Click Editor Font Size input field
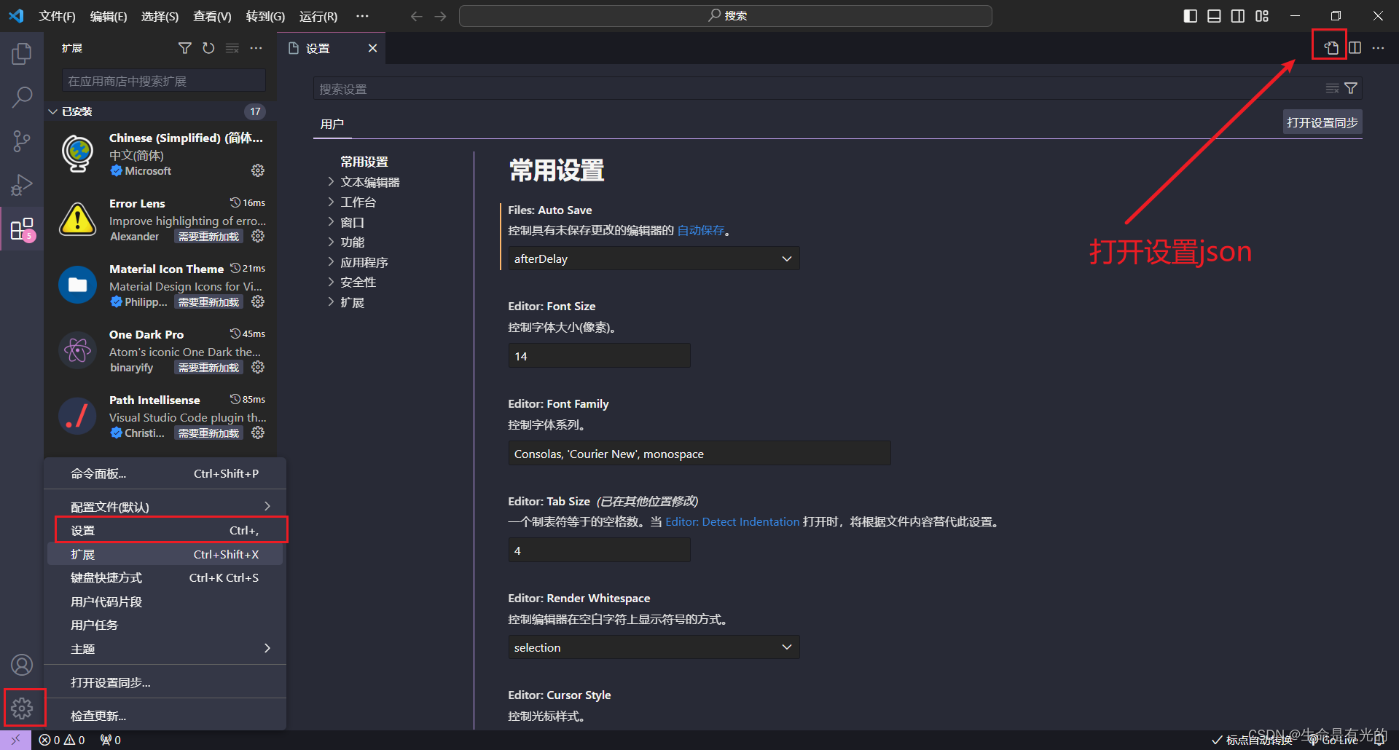This screenshot has height=750, width=1399. tap(599, 356)
